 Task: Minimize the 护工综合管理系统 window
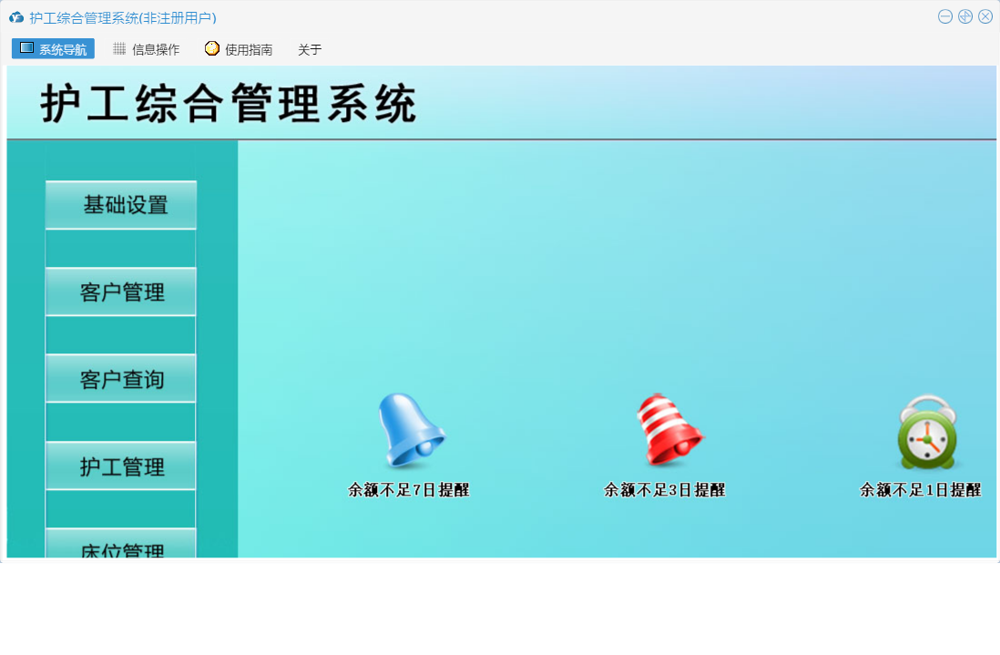click(945, 16)
